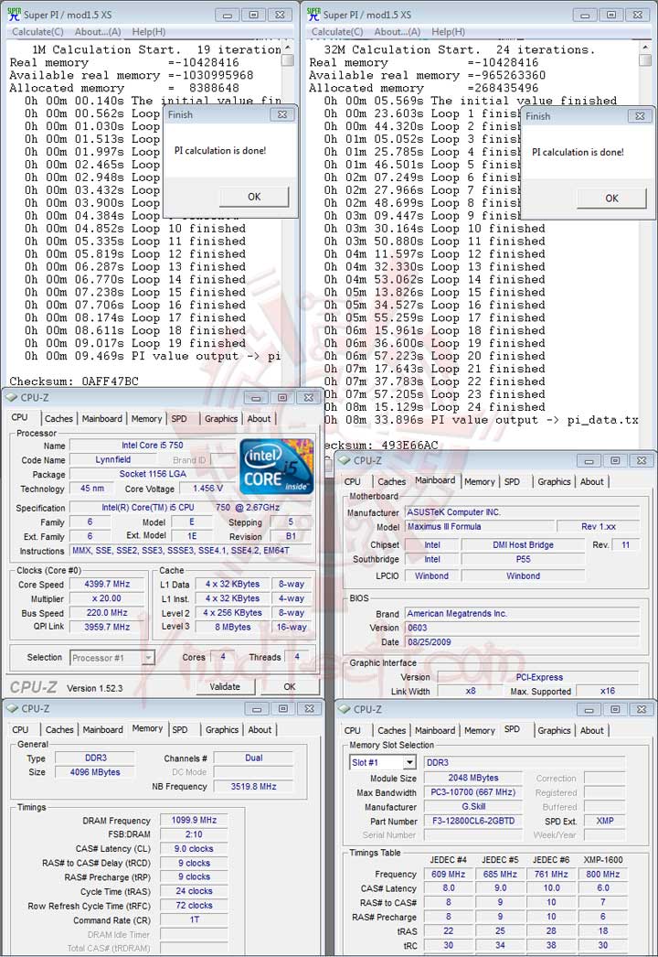The width and height of the screenshot is (658, 957).
Task: Maximize the 32M Super PI window
Action: point(611,15)
